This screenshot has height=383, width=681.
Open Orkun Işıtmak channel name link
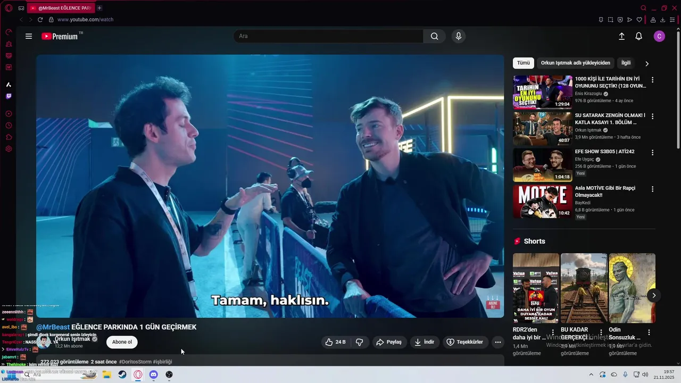[72, 339]
